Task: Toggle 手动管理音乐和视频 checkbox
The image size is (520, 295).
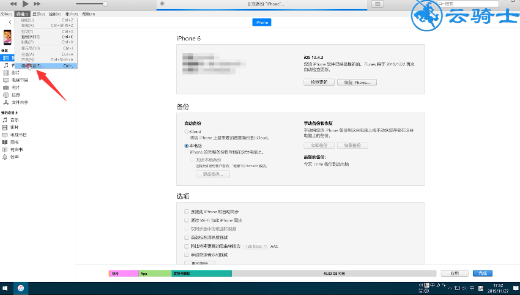Action: point(187,255)
